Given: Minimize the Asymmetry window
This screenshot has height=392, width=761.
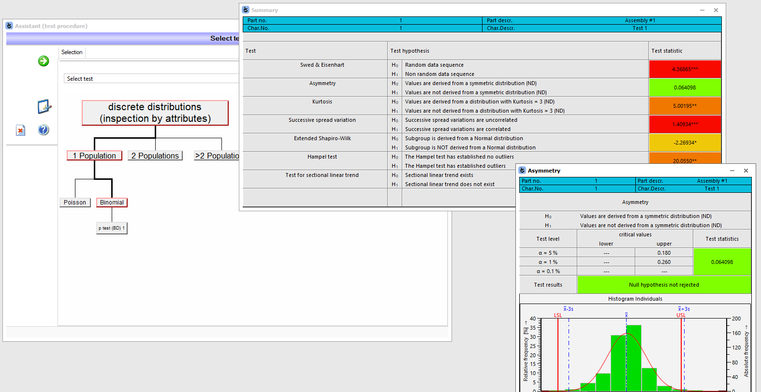Looking at the screenshot, I should [x=732, y=171].
